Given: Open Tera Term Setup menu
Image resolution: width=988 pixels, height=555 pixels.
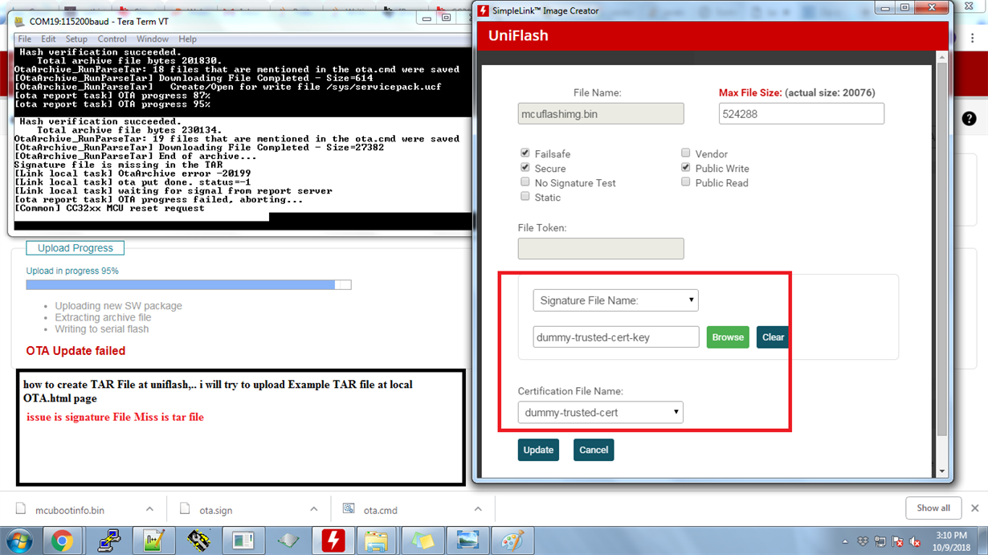Looking at the screenshot, I should (76, 39).
